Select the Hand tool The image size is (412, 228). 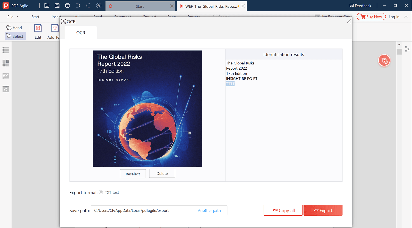click(14, 28)
